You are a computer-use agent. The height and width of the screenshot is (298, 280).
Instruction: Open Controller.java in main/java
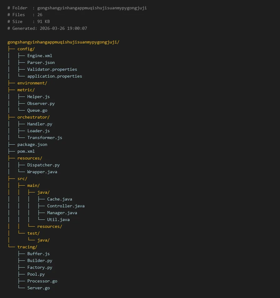[x=66, y=206]
